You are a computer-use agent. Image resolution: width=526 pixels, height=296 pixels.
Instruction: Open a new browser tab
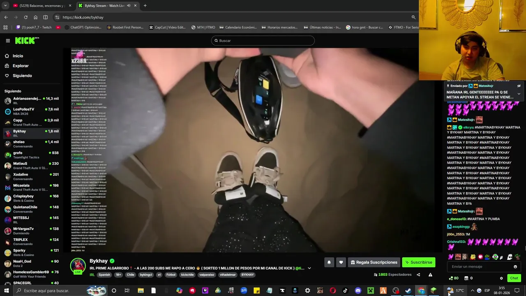coord(145,6)
